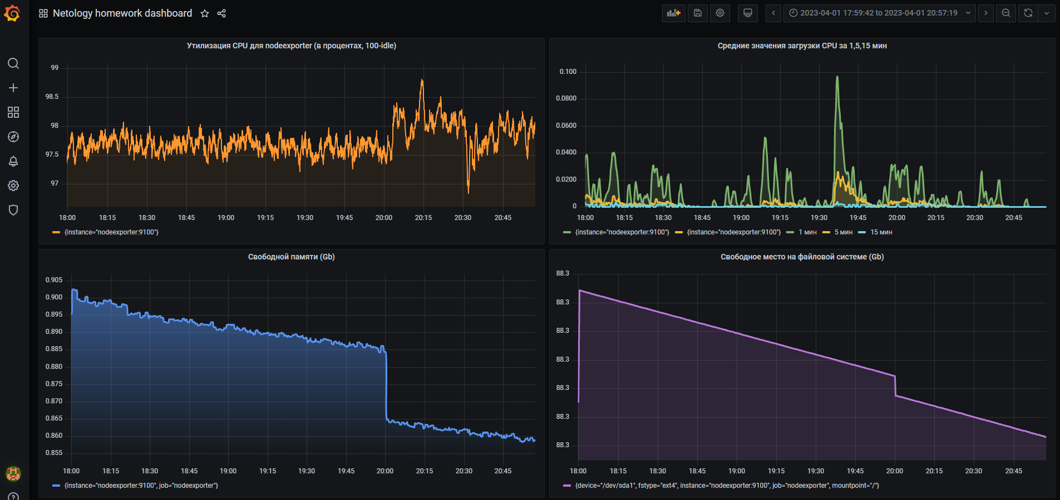Share the dashboard using the share icon

coord(221,13)
